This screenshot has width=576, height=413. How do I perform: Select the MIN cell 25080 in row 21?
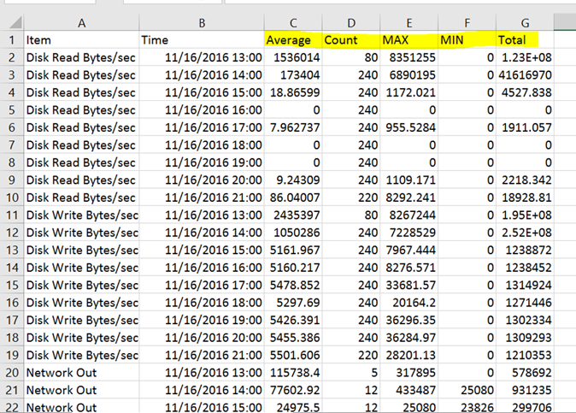click(467, 390)
